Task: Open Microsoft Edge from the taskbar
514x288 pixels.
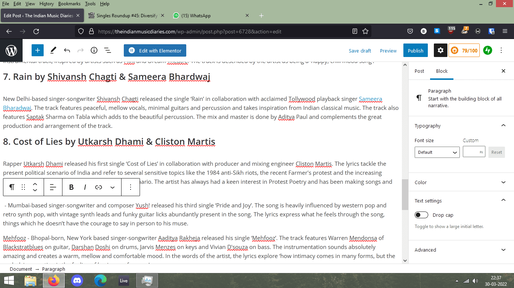Action: [x=100, y=280]
